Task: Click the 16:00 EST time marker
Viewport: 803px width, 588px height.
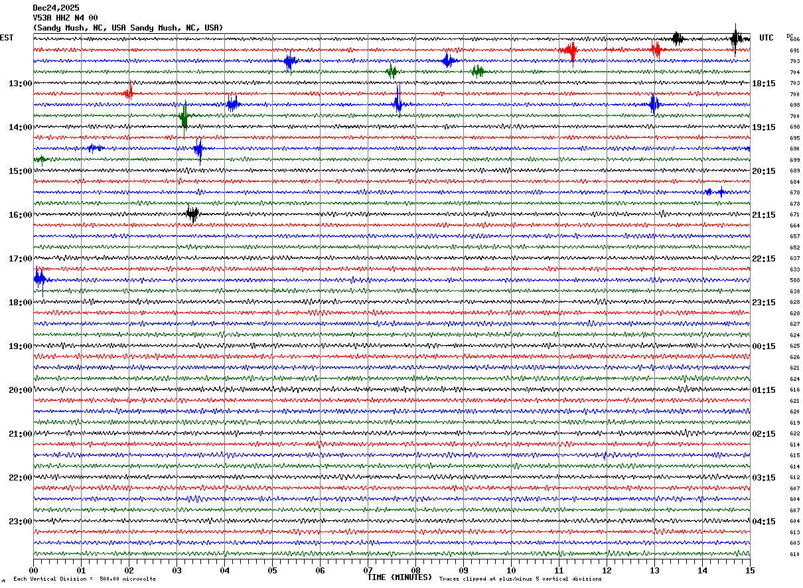Action: tap(21, 215)
